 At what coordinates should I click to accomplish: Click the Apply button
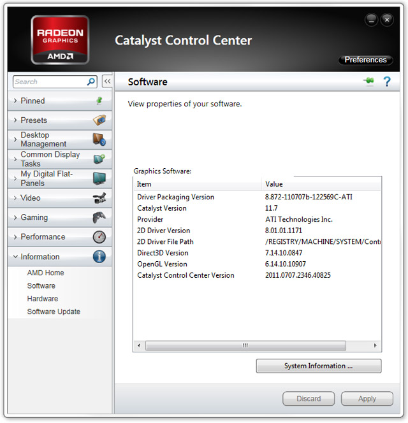coord(367,398)
